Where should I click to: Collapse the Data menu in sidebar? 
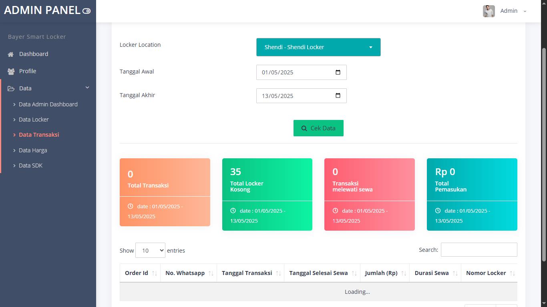86,88
